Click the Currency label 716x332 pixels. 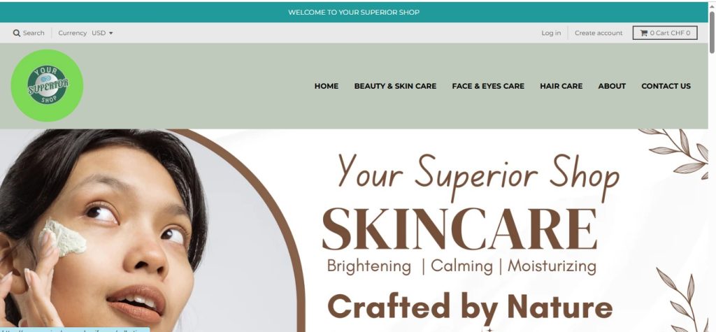72,33
